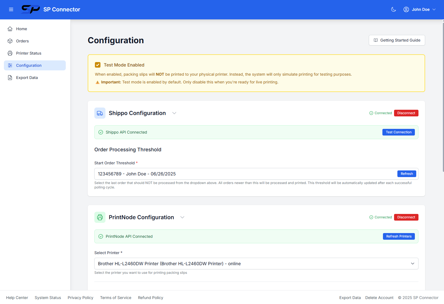Collapse the PrintNode Configuration section

182,217
